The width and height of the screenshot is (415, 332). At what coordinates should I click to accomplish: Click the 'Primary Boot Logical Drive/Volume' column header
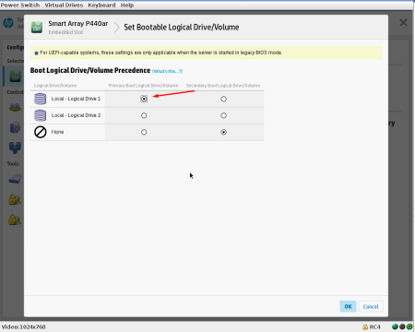pyautogui.click(x=143, y=86)
